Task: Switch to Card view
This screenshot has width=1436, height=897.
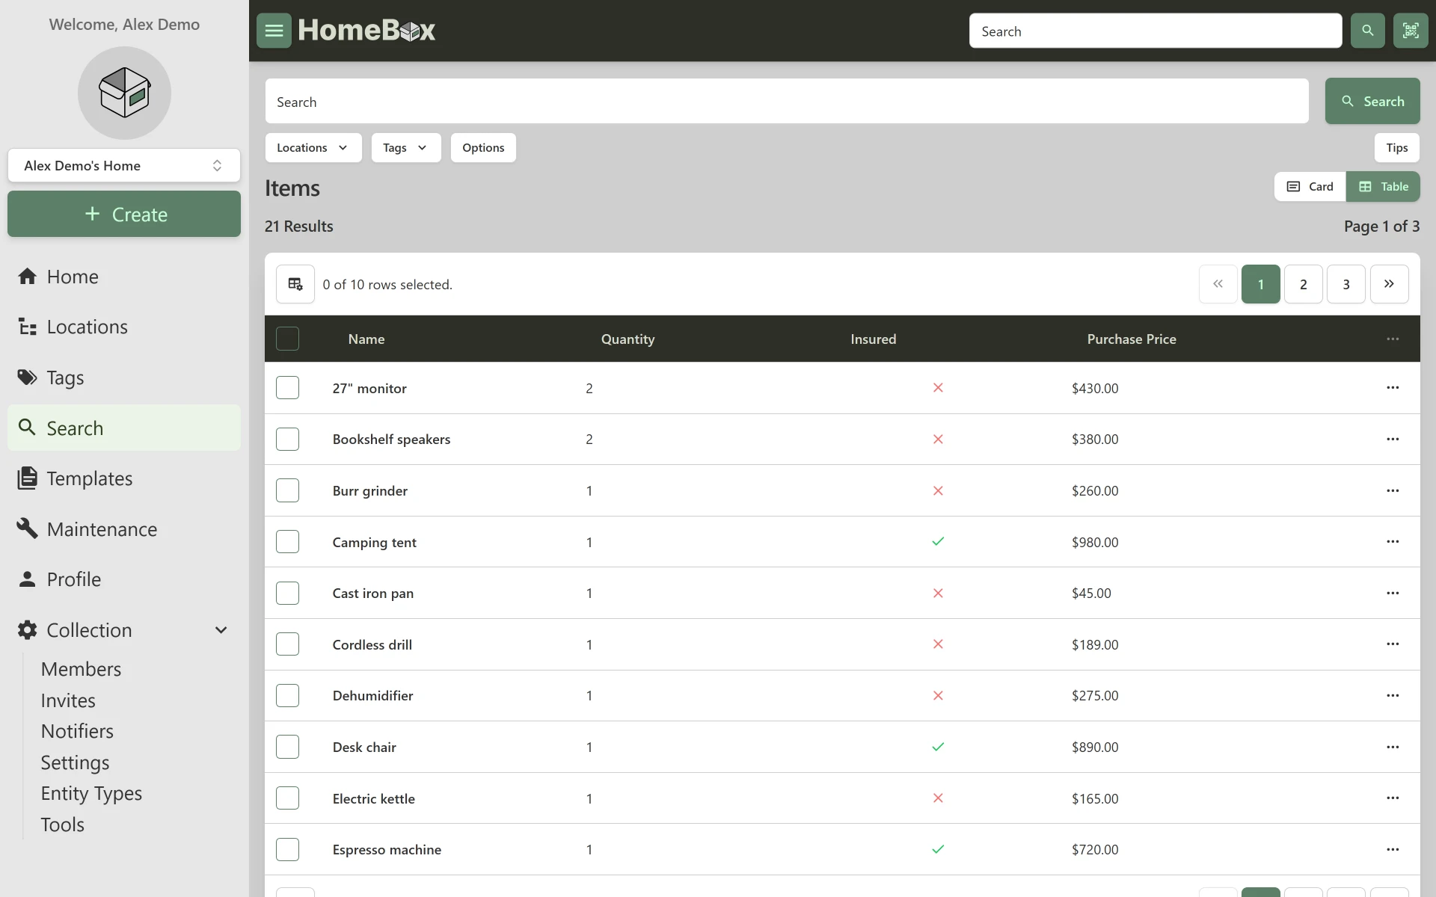Action: [x=1310, y=186]
